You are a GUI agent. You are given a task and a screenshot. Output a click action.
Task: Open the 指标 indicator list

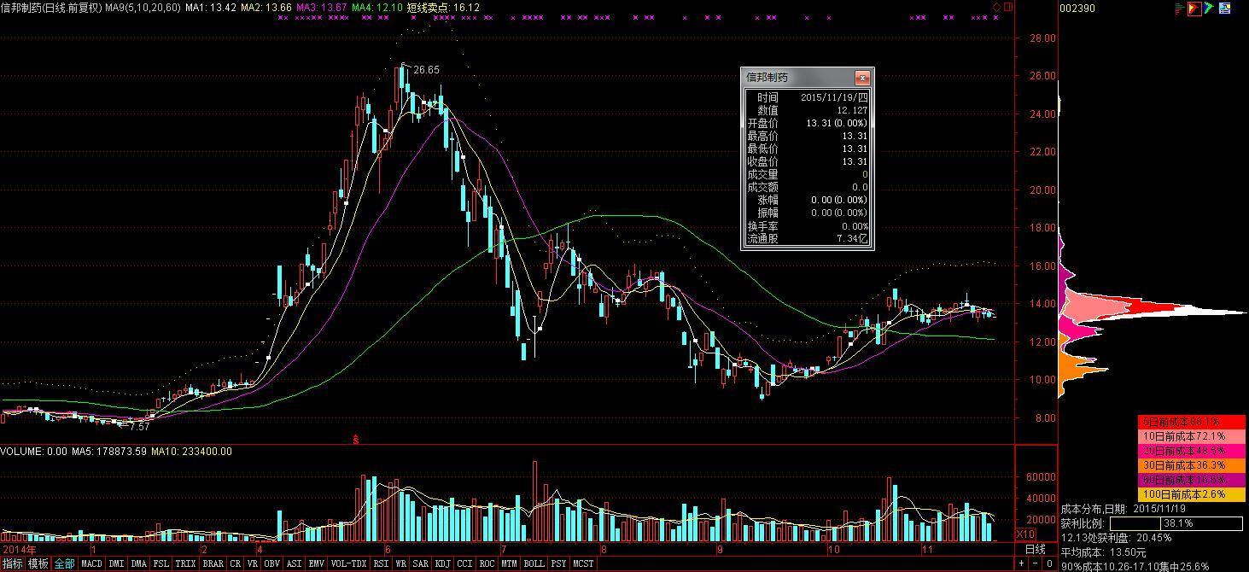click(12, 564)
